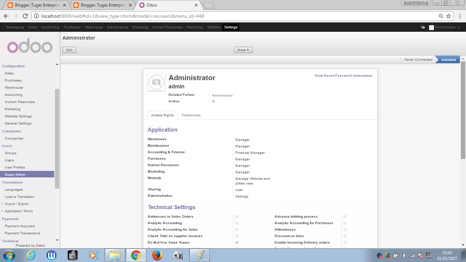Viewport: 466px width, 262px height.
Task: Toggle Addresses in Sales Orders checkbox
Action: pos(237,216)
